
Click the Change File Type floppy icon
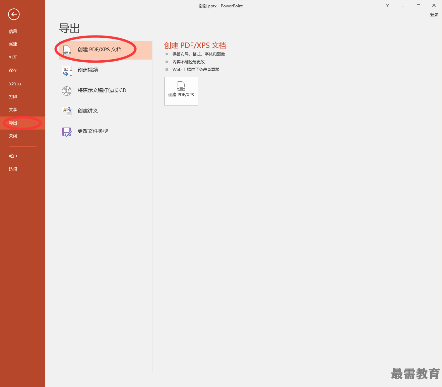click(x=67, y=132)
